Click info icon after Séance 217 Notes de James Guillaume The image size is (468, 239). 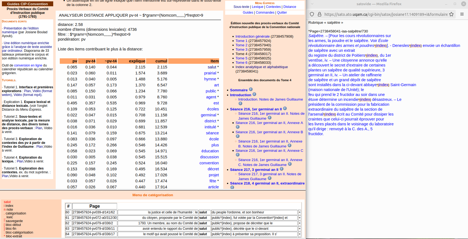[270, 178]
